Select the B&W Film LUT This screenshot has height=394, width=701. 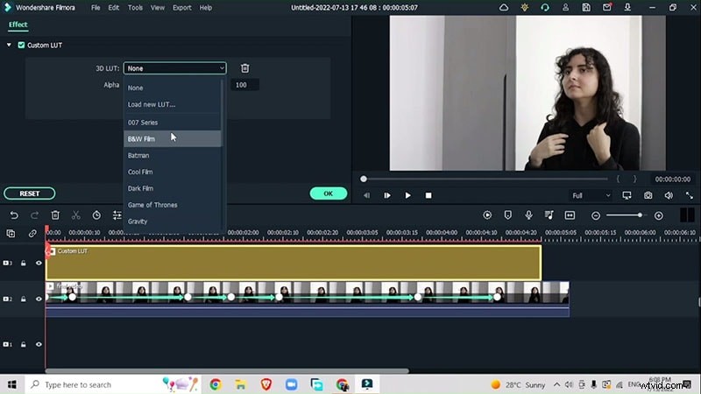172,139
